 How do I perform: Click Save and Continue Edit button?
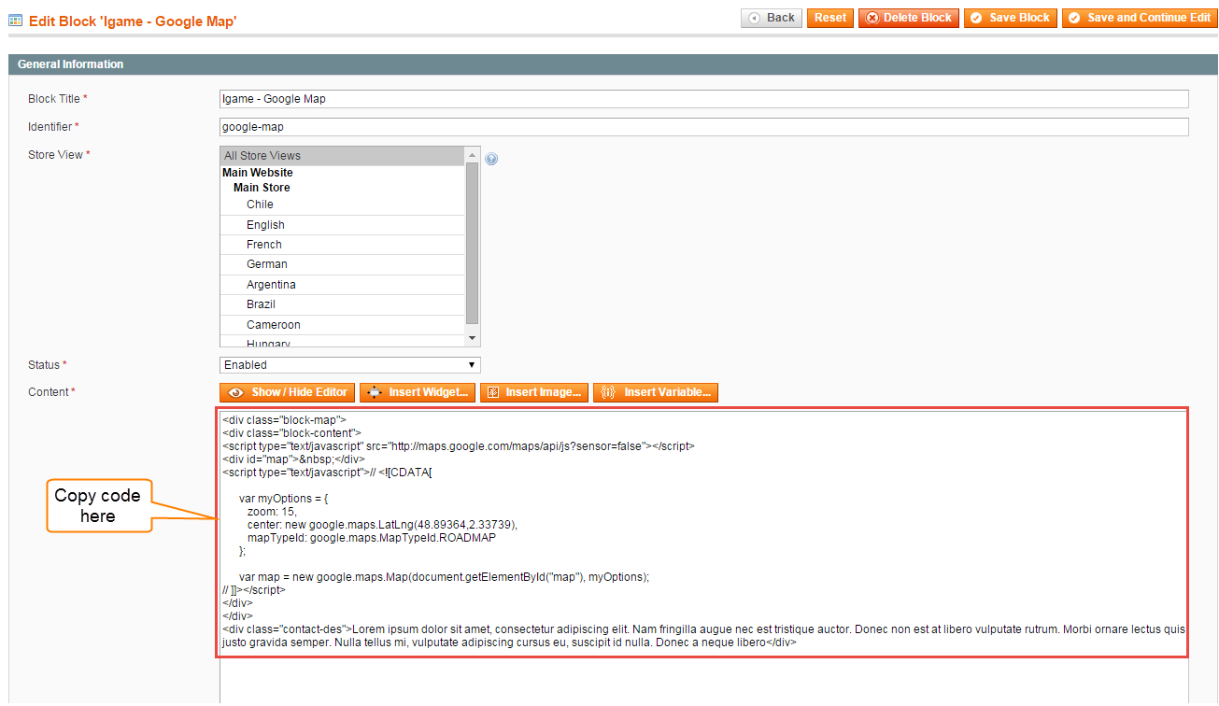pyautogui.click(x=1140, y=18)
